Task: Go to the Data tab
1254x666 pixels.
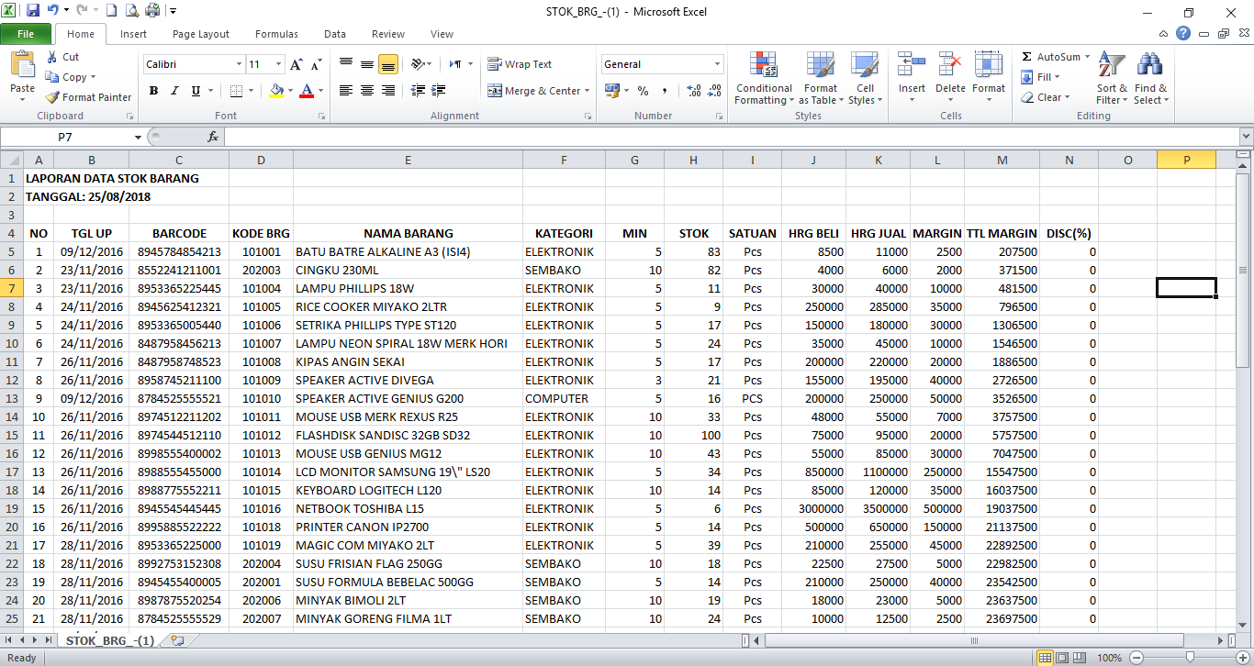Action: pos(335,34)
